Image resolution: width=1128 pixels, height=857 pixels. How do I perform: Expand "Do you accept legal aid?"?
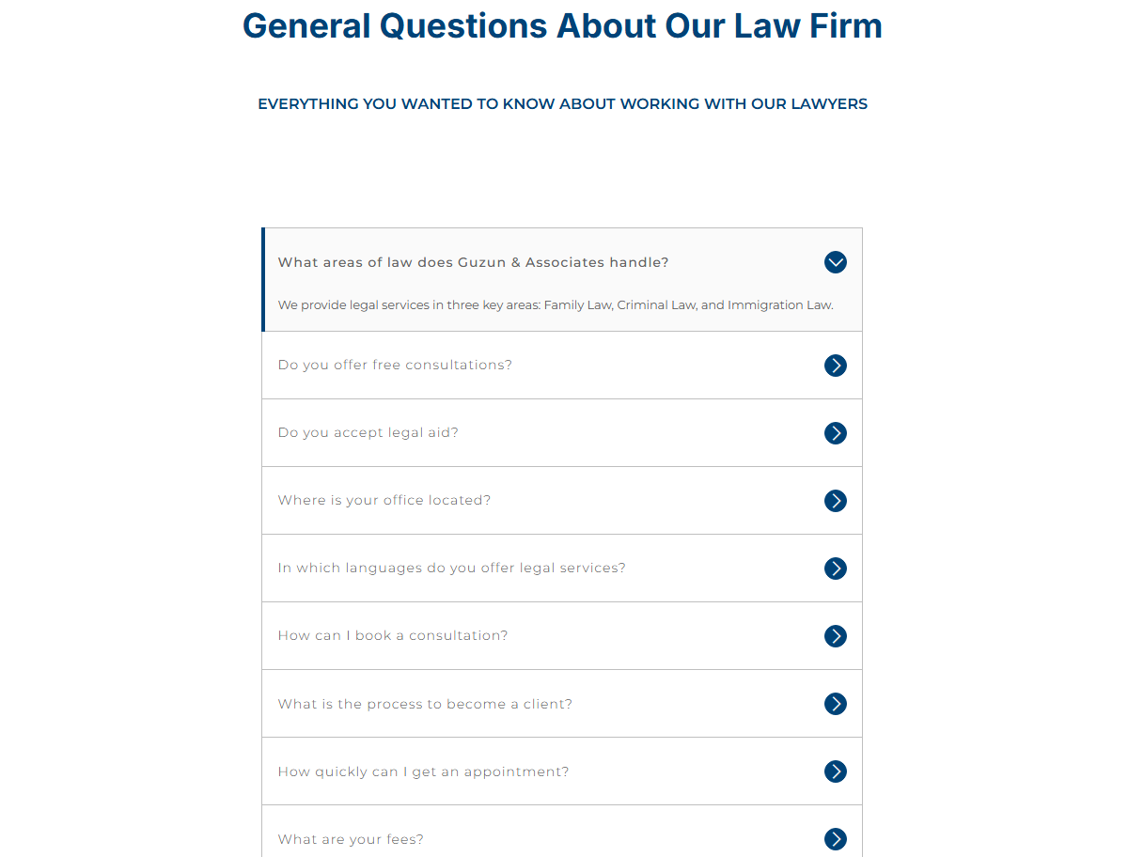click(x=562, y=433)
